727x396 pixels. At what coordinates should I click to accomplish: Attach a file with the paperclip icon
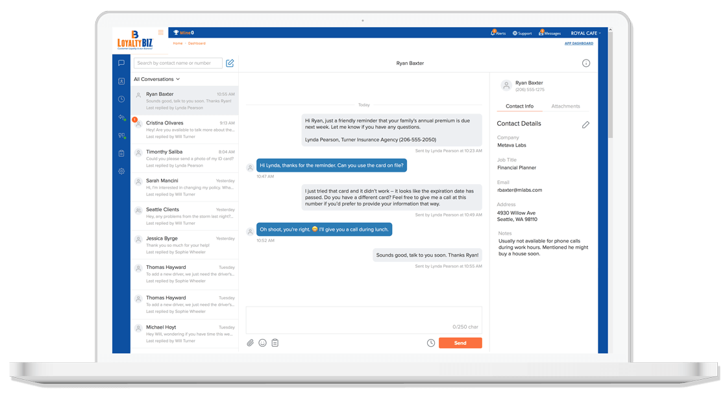(251, 343)
